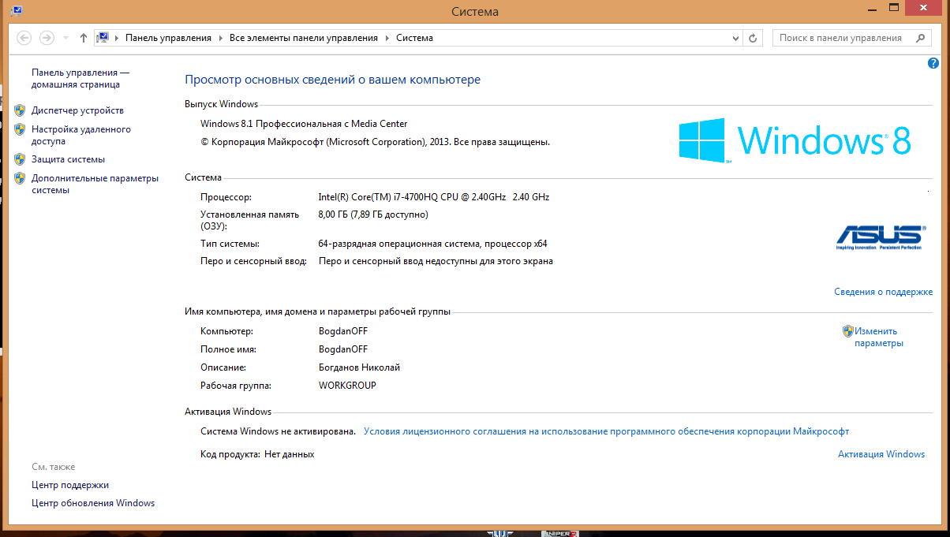Click the description value 'Богданов Николай'
This screenshot has height=537, width=950.
point(359,367)
